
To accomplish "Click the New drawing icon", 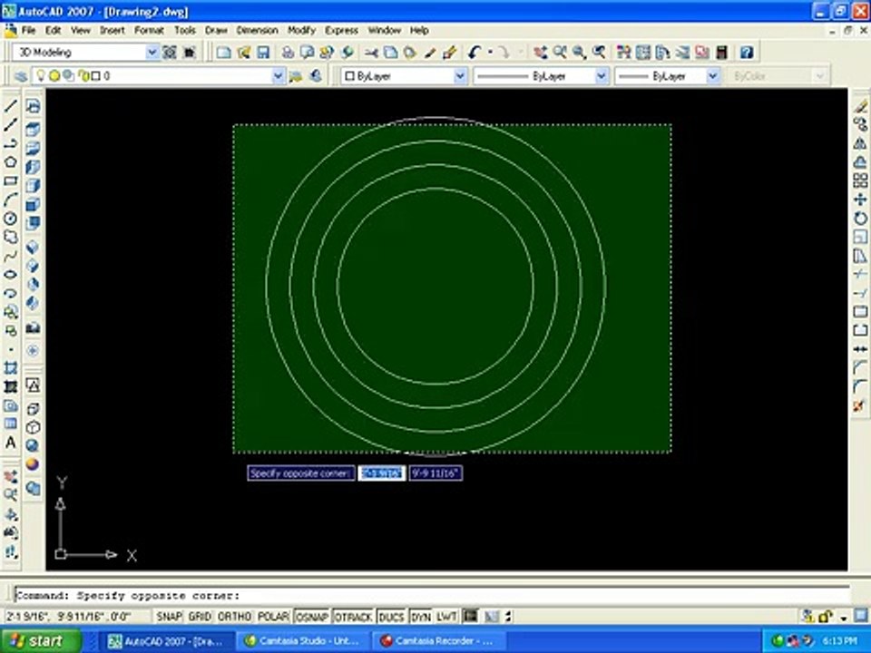I will 223,53.
